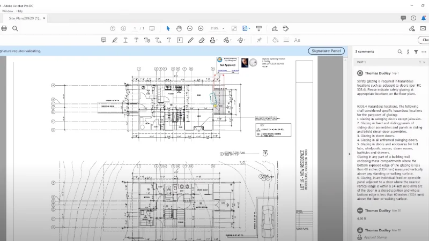Click the scrolling mode download-style icon
This screenshot has width=429, height=241.
pos(258,28)
